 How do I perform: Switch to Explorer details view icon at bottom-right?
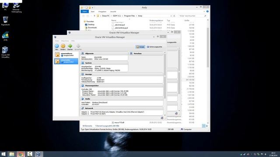(x=203, y=126)
